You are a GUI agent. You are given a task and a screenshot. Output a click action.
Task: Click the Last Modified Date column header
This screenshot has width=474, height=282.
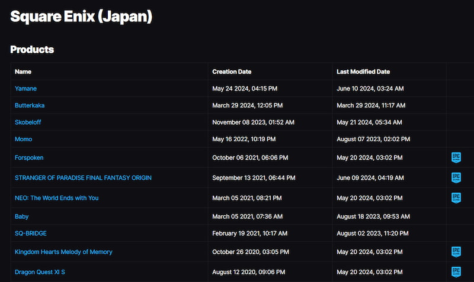pyautogui.click(x=363, y=72)
